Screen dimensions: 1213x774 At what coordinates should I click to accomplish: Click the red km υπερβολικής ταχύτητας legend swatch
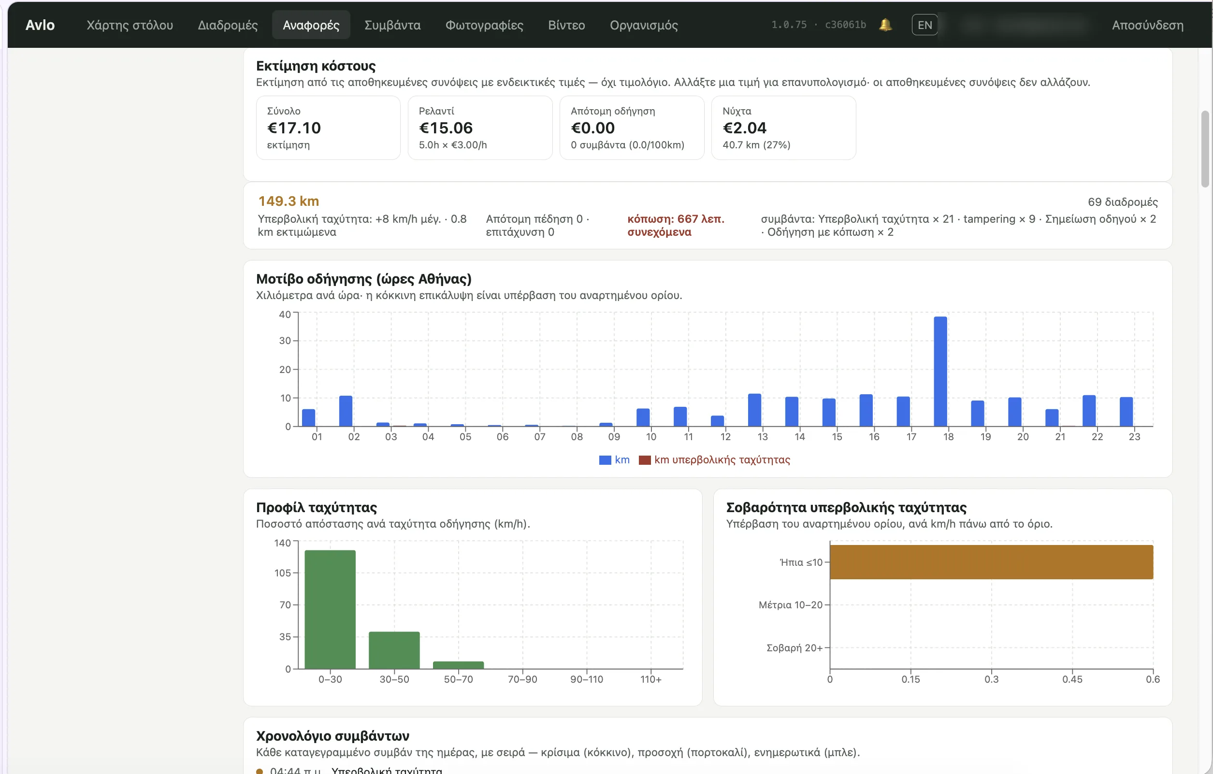[x=645, y=460]
